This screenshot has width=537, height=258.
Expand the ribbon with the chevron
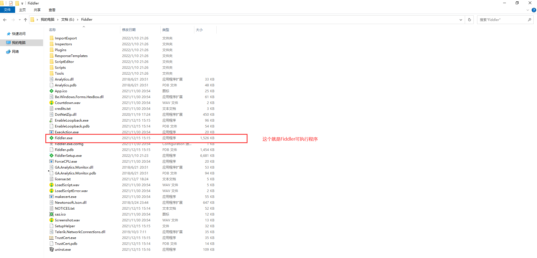pos(528,10)
